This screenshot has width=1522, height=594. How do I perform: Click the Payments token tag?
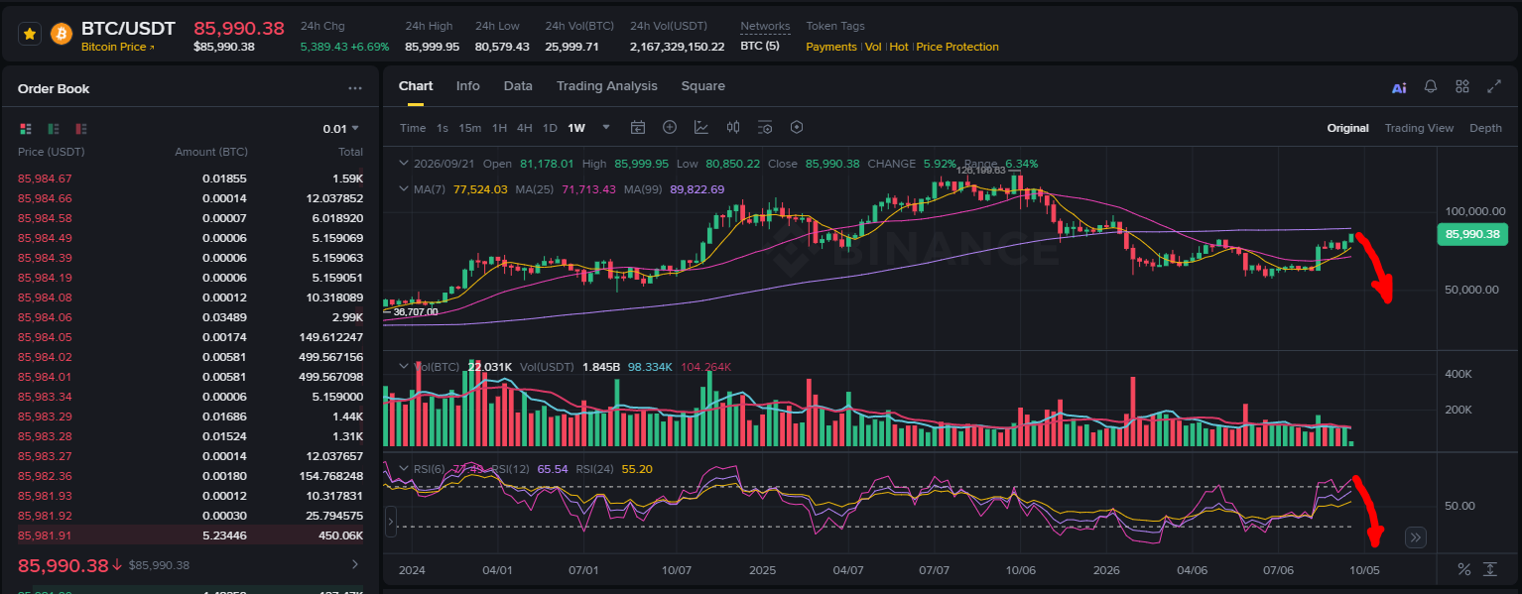(x=831, y=47)
